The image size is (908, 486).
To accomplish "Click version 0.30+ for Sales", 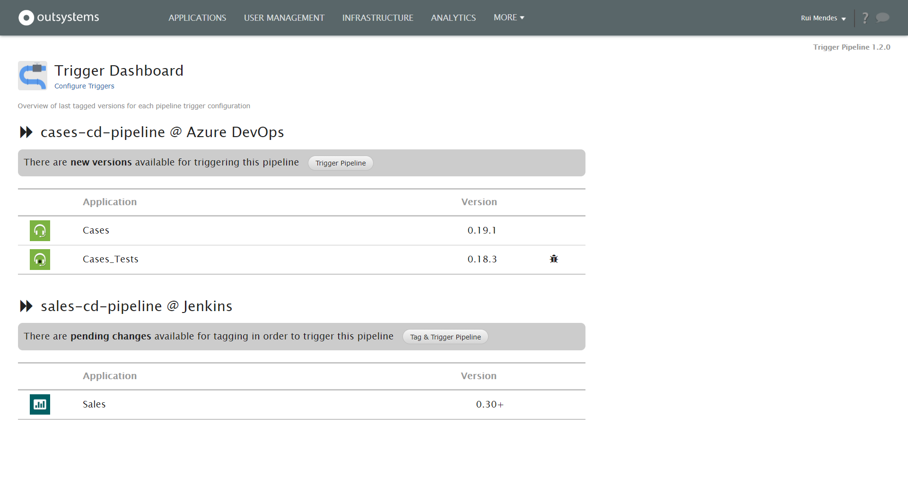I will point(490,404).
